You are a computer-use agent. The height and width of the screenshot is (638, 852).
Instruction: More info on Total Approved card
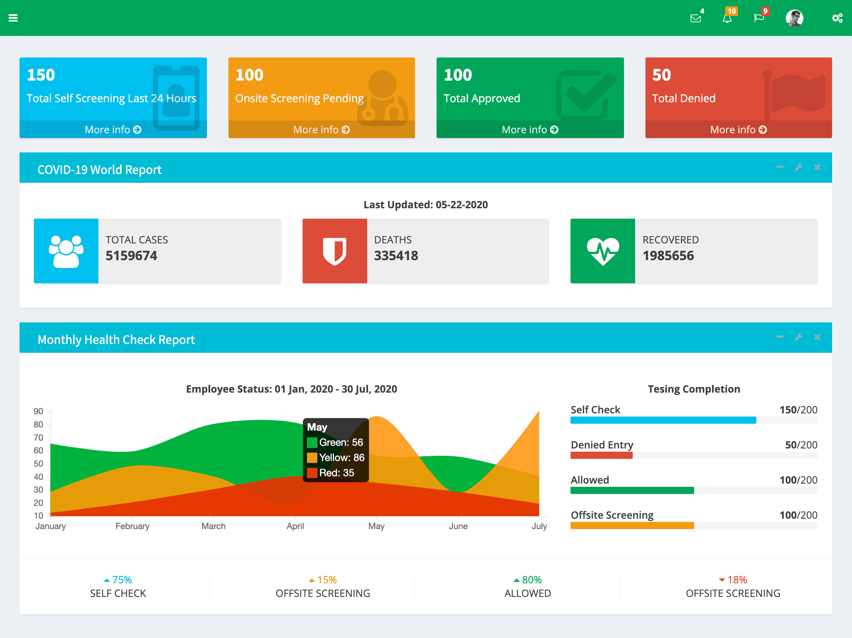click(x=530, y=130)
